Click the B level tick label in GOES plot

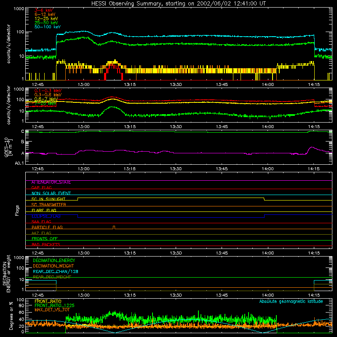pyautogui.click(x=23, y=142)
